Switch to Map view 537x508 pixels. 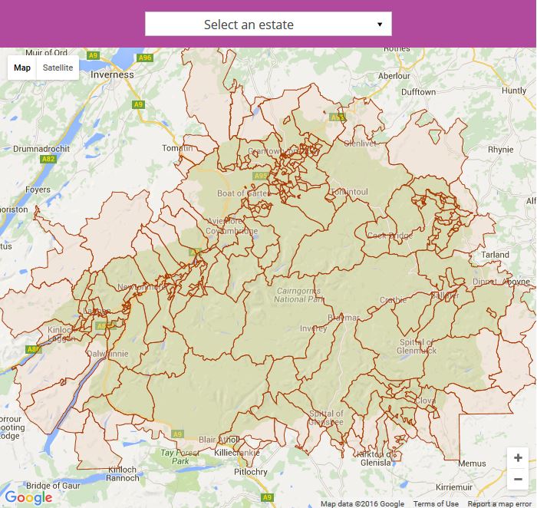pos(22,68)
